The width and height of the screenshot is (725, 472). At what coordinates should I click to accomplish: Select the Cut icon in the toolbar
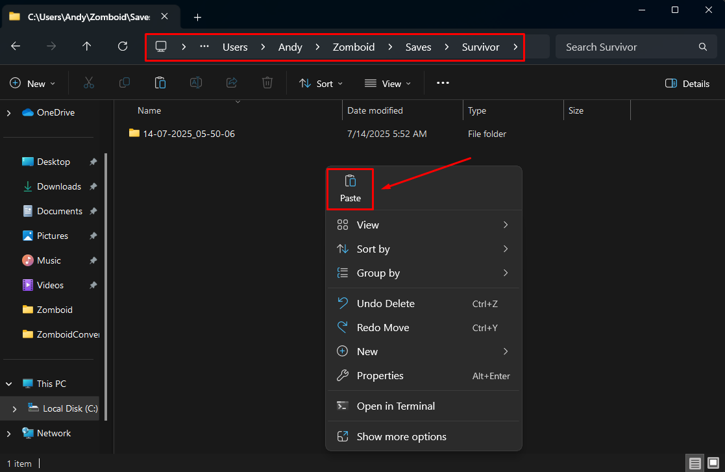89,83
